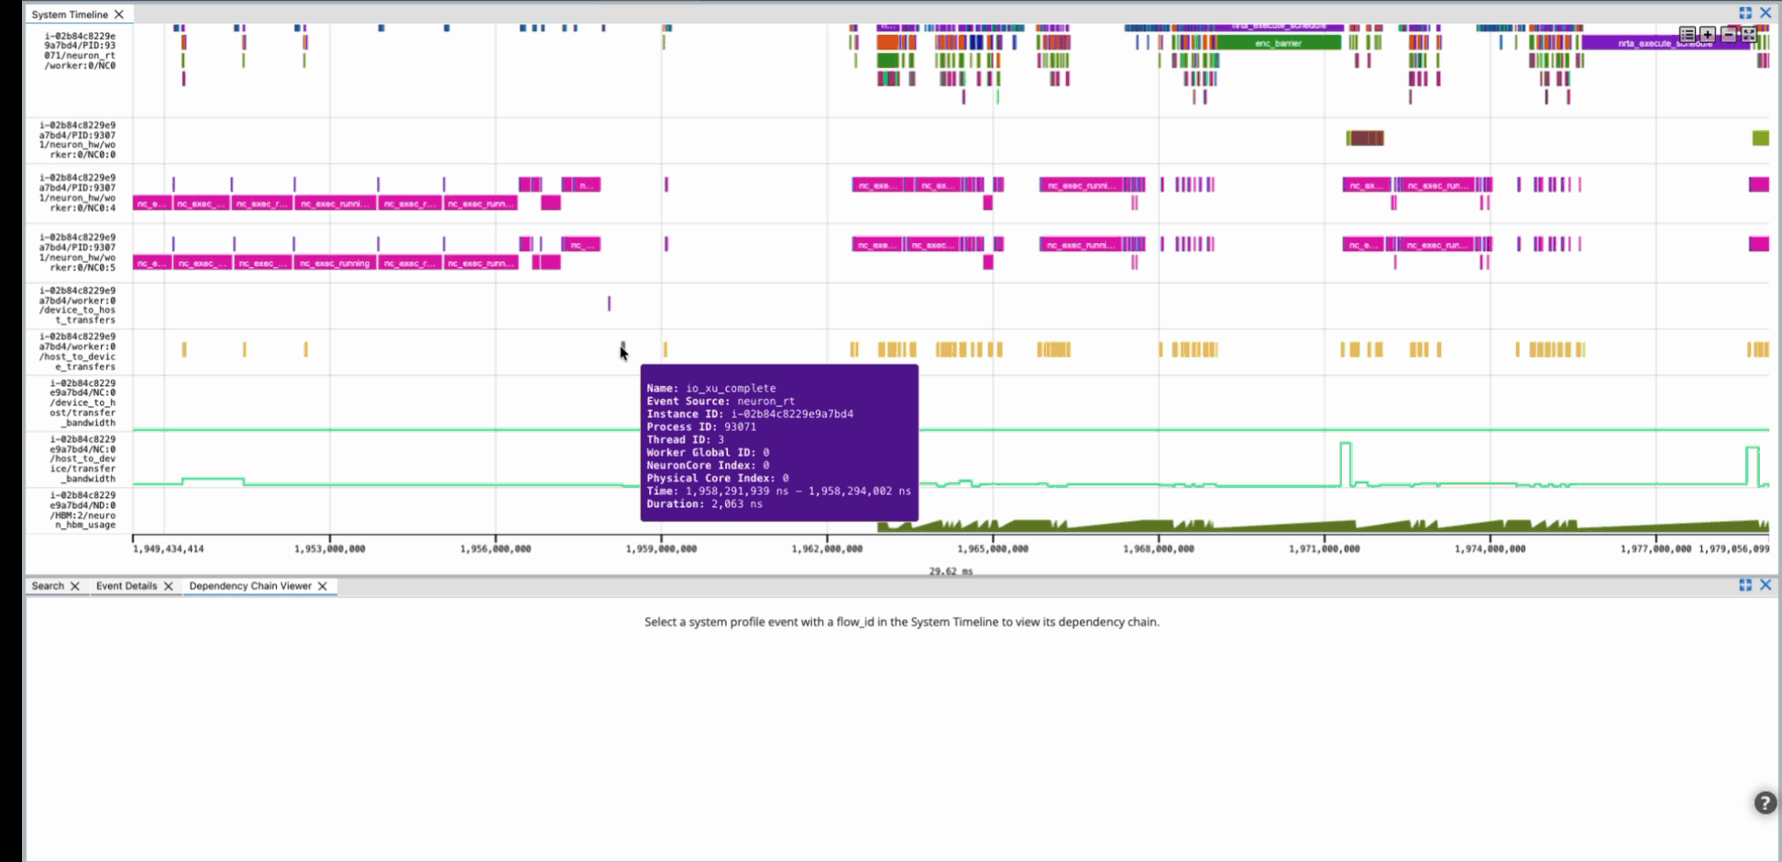Click the HBM neuron_hbm_usage row label
Viewport: 1782px width, 862px height.
pos(82,510)
